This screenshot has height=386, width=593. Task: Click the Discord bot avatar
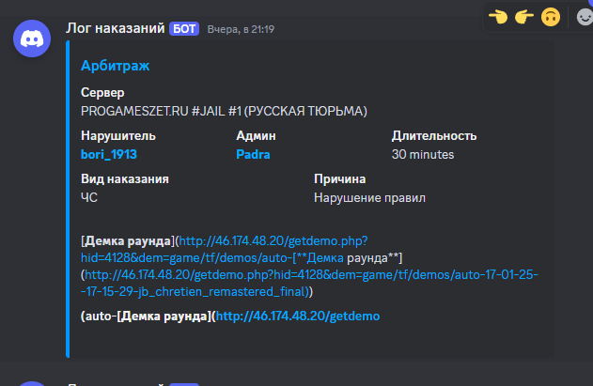(x=32, y=39)
